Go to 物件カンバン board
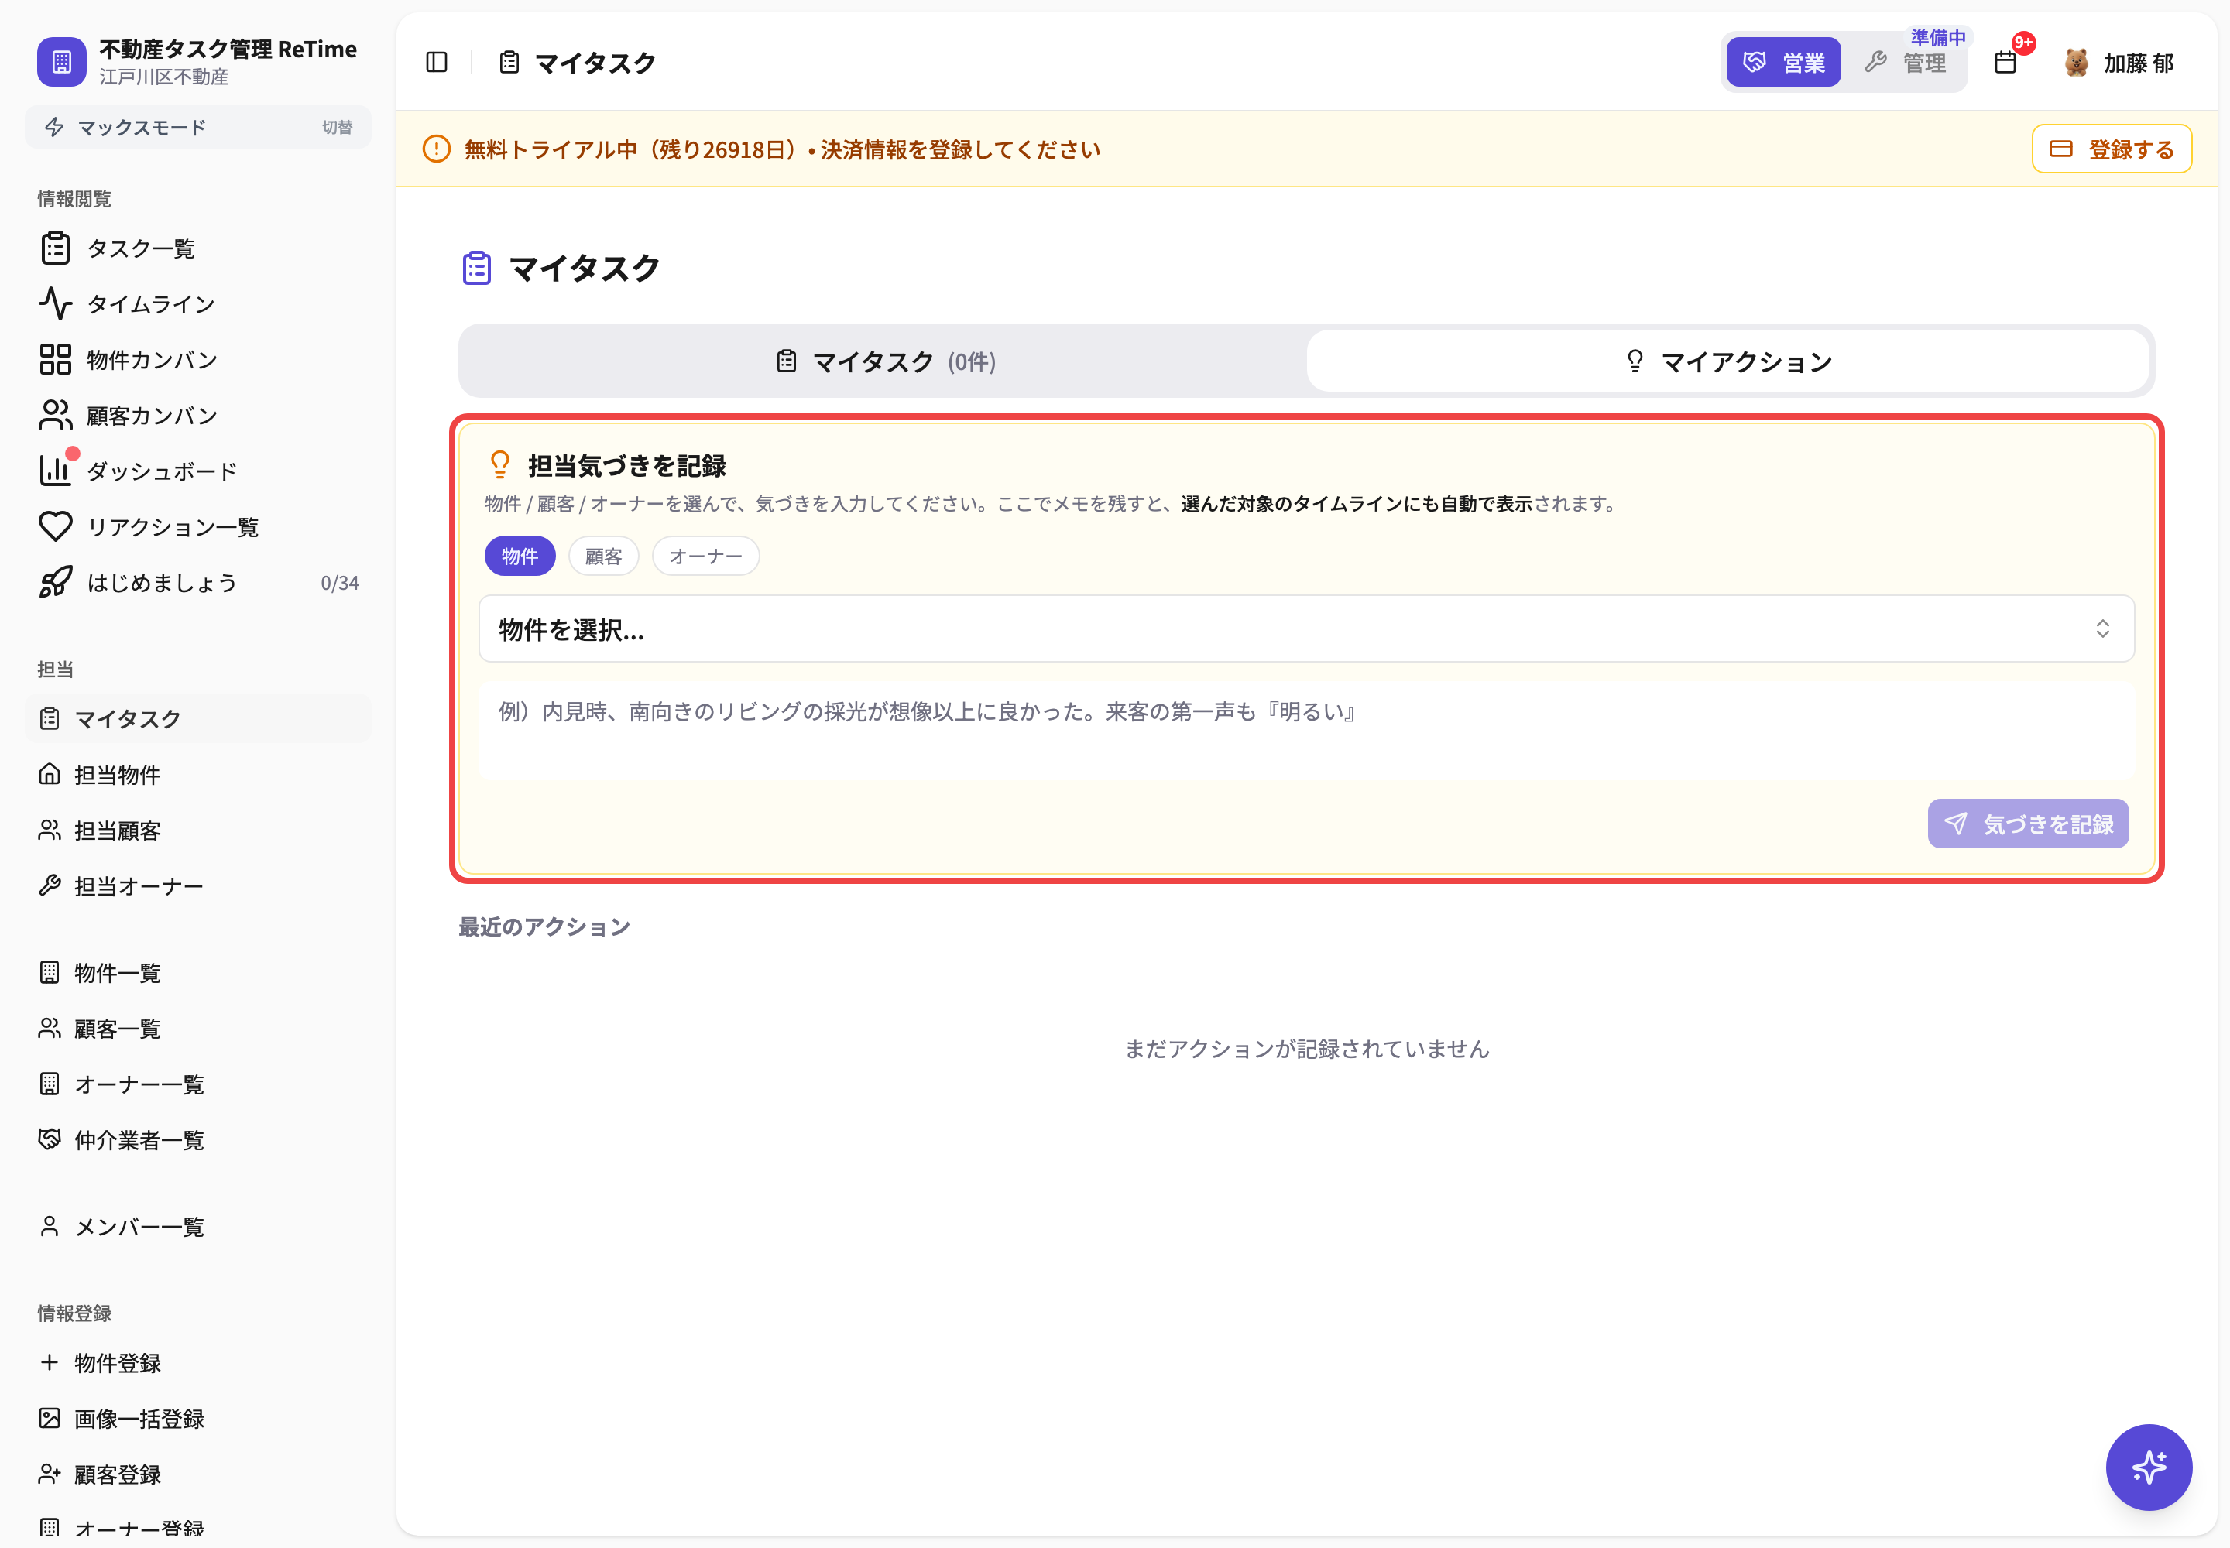Screen dimensions: 2230x1548 198,360
